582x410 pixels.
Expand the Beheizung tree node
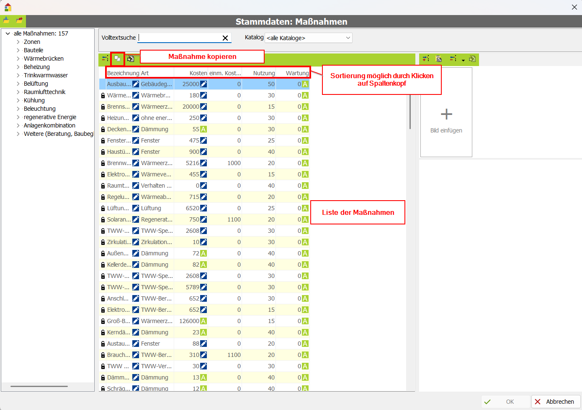18,67
